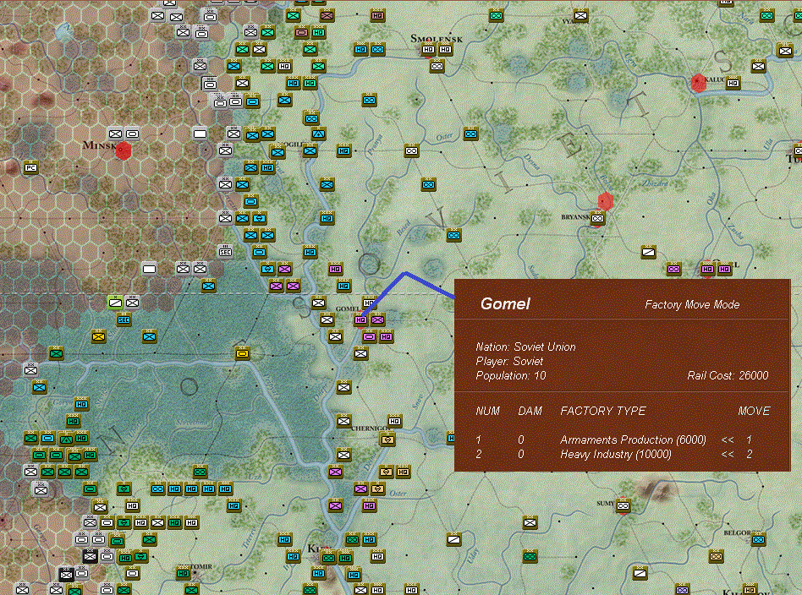
Task: Select the armored unit counter at Bryansk
Action: (597, 218)
